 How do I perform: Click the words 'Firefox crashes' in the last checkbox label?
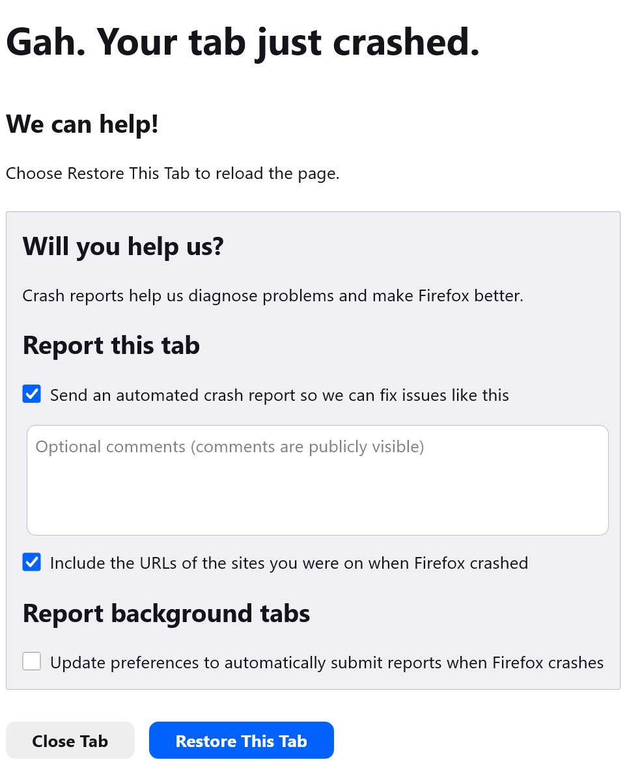pyautogui.click(x=548, y=662)
